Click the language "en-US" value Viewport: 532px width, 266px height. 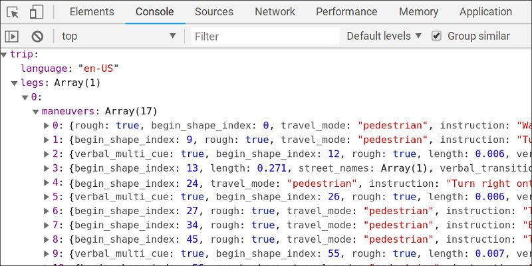point(98,68)
